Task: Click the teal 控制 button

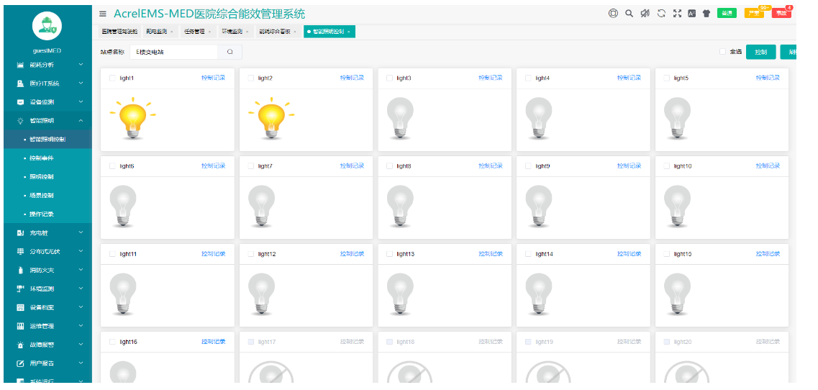Action: point(760,52)
